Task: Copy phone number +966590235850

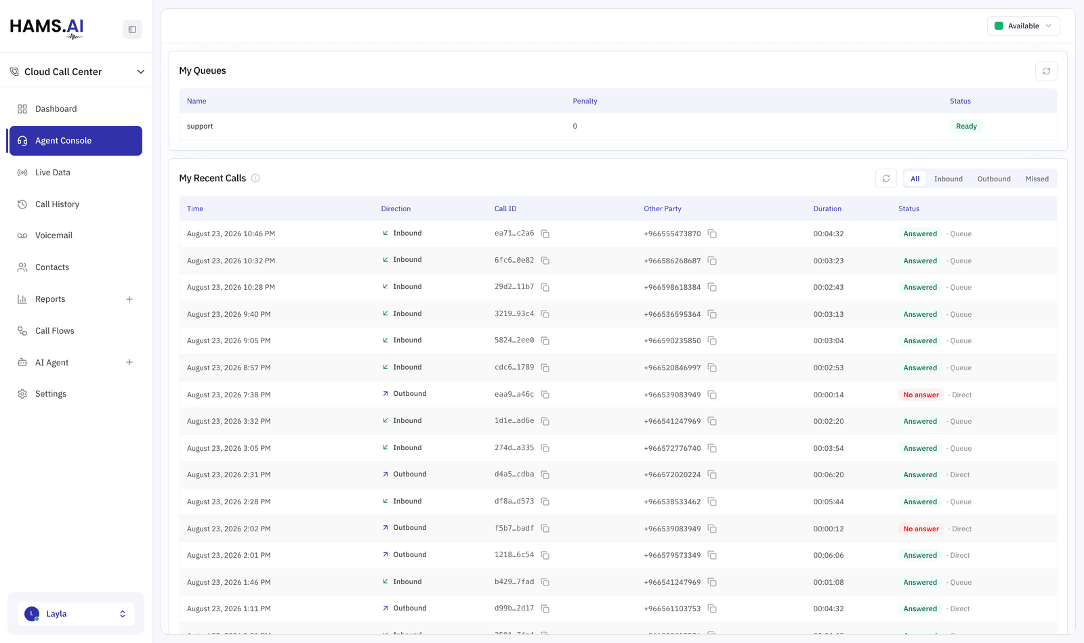Action: [x=712, y=340]
